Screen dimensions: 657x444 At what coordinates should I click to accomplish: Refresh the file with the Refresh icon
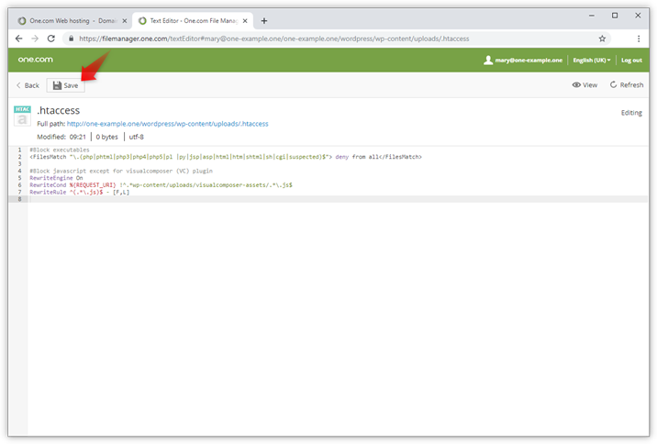pos(626,85)
